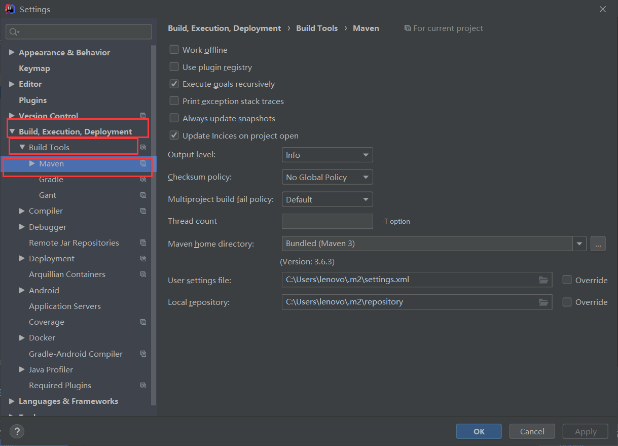
Task: Expand the Maven subtree arrow
Action: pos(32,163)
